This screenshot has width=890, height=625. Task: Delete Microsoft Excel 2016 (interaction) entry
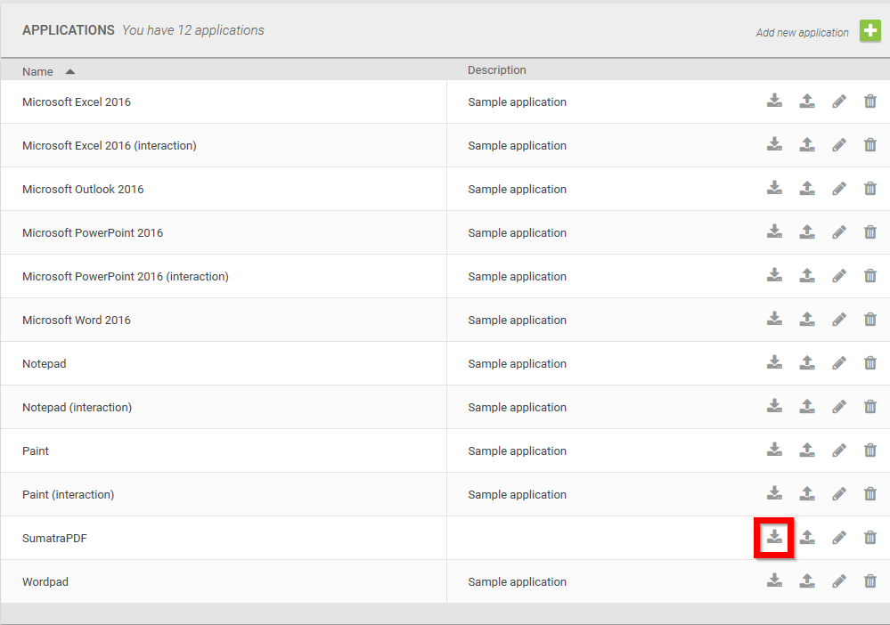870,144
